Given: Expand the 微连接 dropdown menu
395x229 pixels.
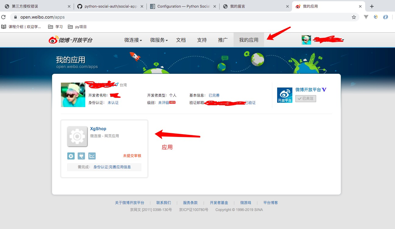Looking at the screenshot, I should coord(132,40).
